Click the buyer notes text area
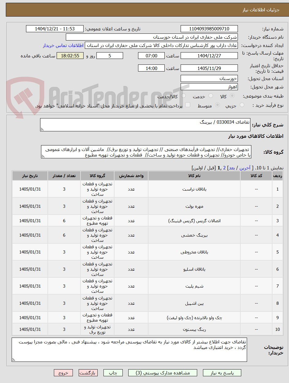The height and width of the screenshot is (383, 289). tap(129, 350)
